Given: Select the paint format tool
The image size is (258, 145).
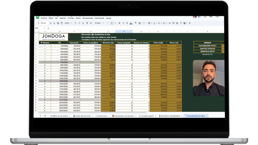Looking at the screenshot, I should tap(62, 23).
